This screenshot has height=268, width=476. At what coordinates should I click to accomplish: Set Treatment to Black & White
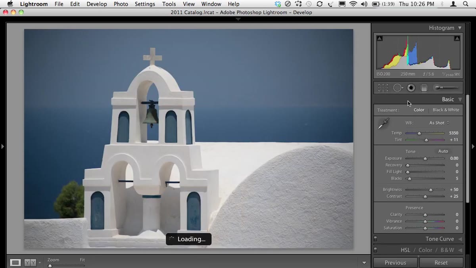pos(446,110)
